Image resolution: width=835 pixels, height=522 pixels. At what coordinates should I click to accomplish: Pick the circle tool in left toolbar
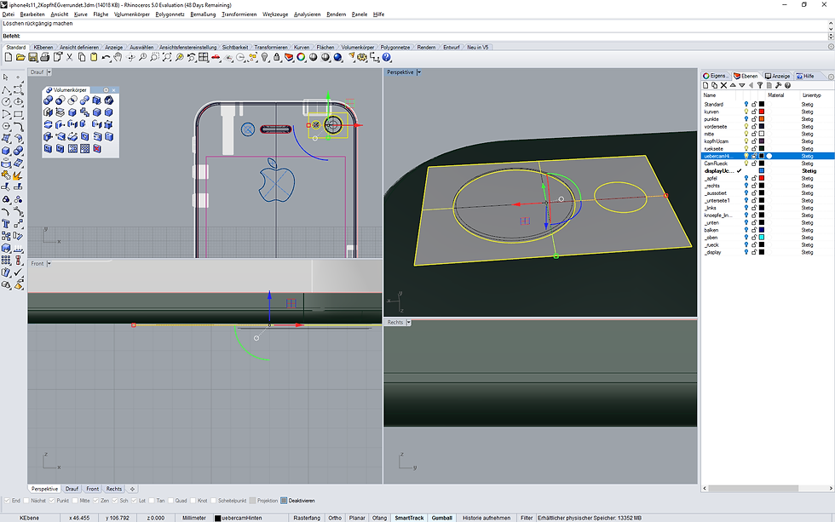(x=6, y=101)
